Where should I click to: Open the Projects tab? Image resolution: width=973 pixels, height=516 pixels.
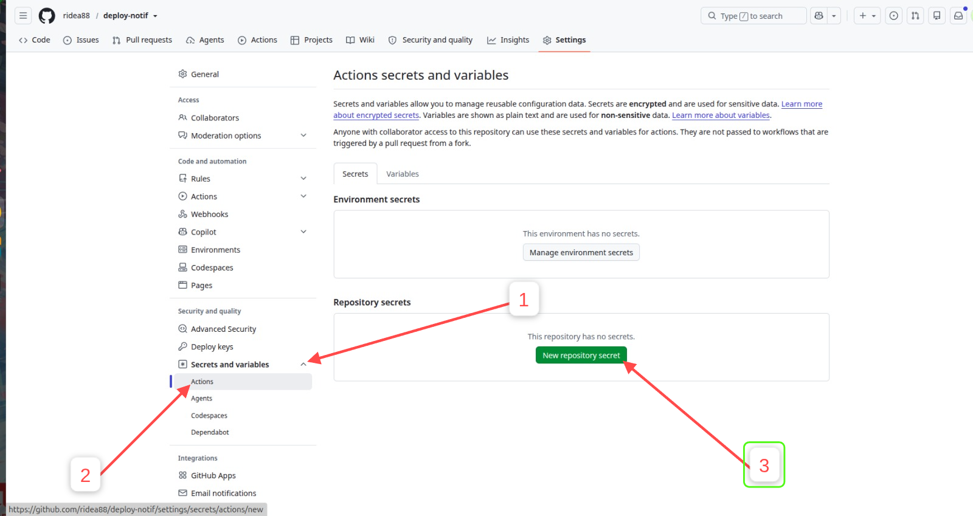311,40
